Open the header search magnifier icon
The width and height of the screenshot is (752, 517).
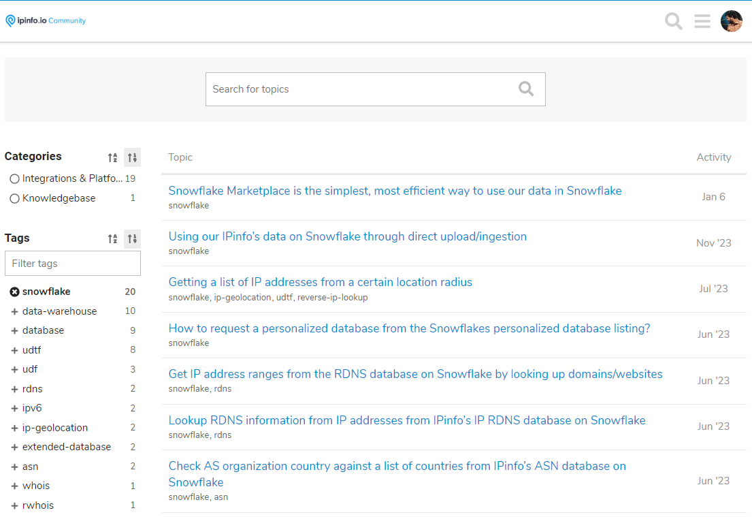point(673,21)
